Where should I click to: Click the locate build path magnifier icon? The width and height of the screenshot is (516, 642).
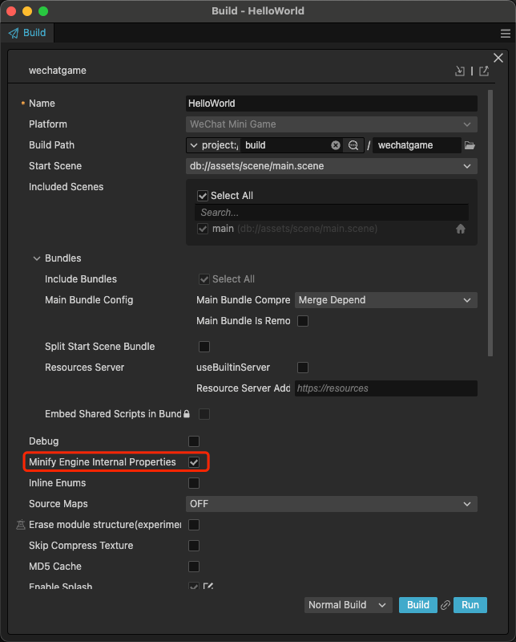(x=353, y=145)
